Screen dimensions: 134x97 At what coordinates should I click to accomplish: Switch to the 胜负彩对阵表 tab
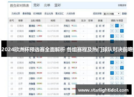[x=20, y=6]
